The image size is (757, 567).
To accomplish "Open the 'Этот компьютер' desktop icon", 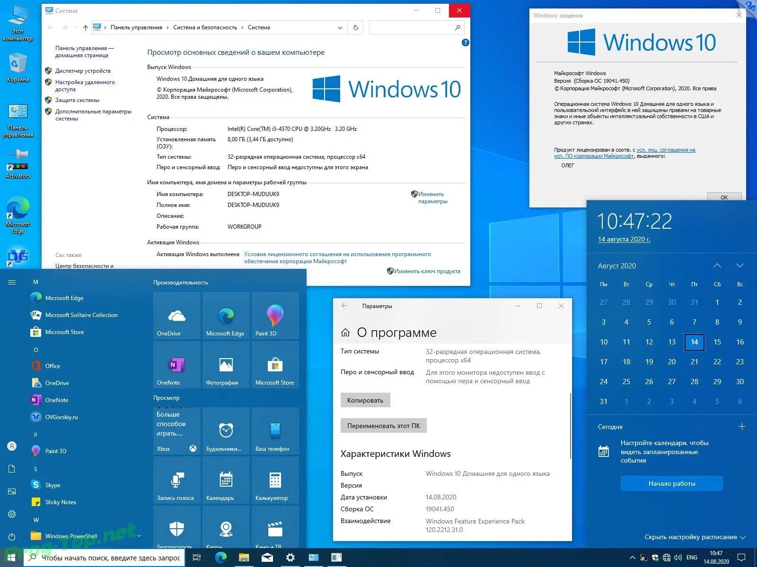I will (x=18, y=24).
